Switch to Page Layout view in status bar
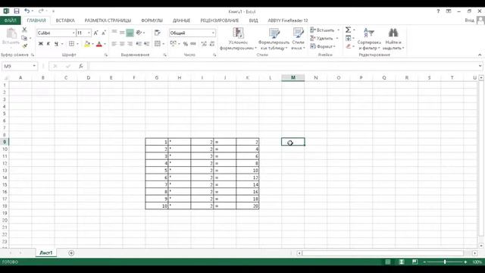 (402, 262)
